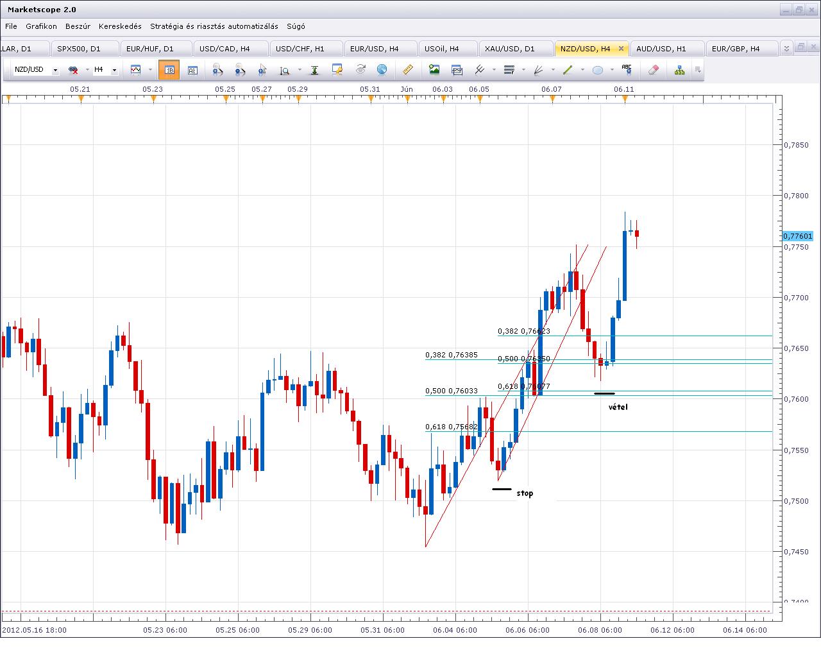The height and width of the screenshot is (657, 821).
Task: Open the Beszúr menu
Action: (78, 26)
